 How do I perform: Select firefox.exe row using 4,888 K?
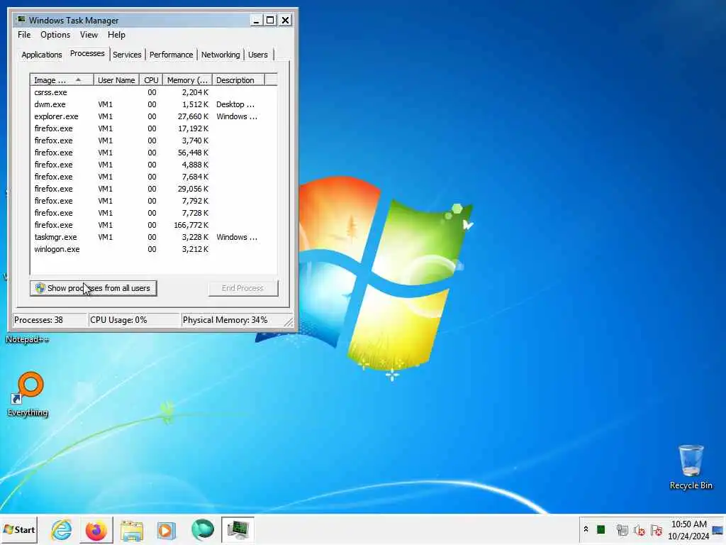click(x=154, y=165)
